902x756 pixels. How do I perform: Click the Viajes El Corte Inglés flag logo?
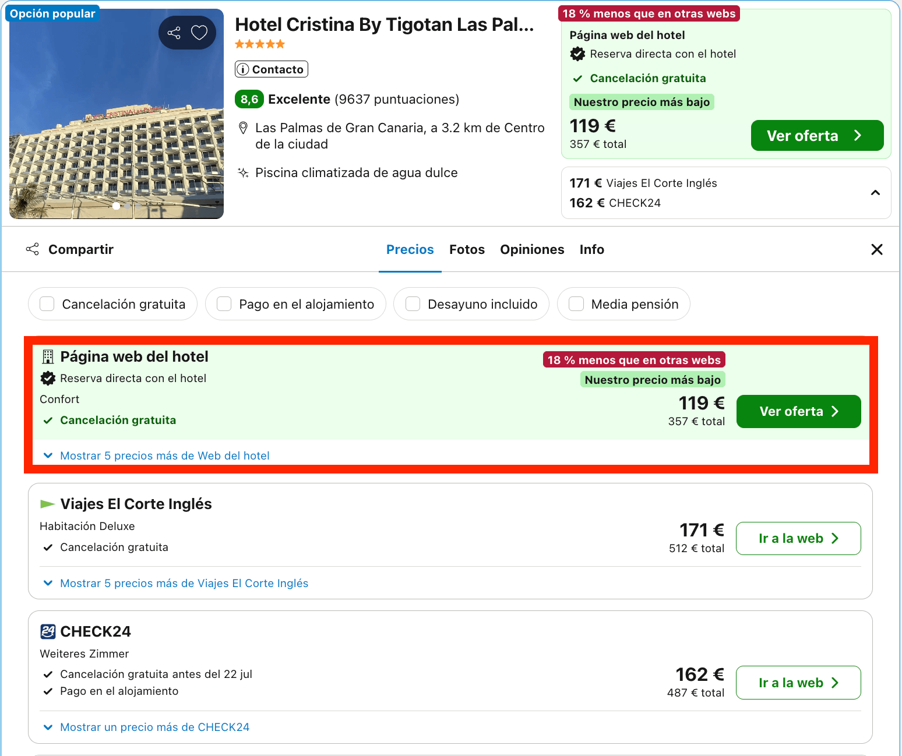coord(47,504)
